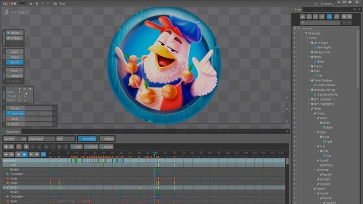Collapse the Inner Shadow slot in tree
The image size is (363, 204).
pos(309,80)
